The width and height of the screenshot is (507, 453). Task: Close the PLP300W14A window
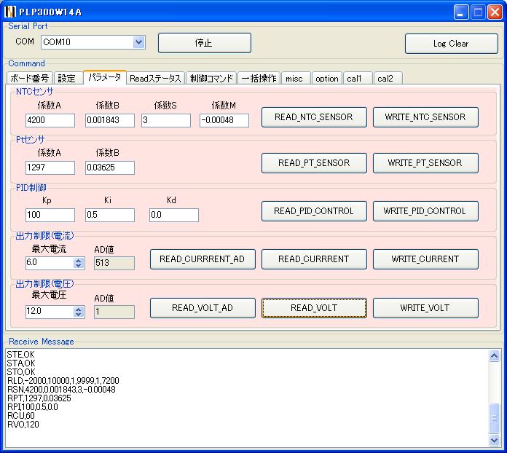[x=495, y=12]
